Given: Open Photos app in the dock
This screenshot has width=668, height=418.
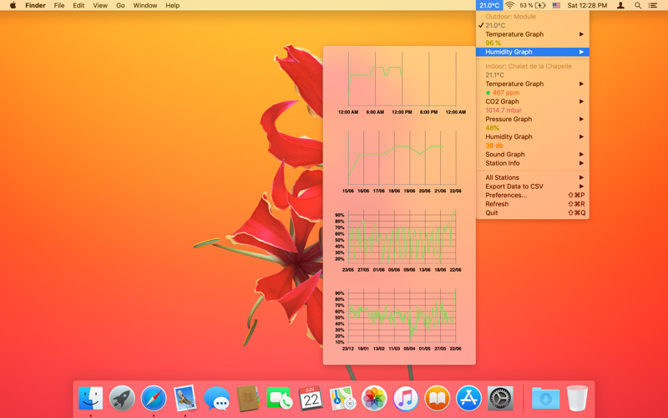Looking at the screenshot, I should (x=374, y=399).
